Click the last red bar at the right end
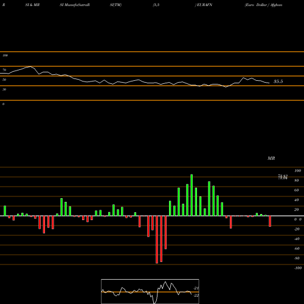The width and height of the screenshot is (304, 304). point(270,221)
